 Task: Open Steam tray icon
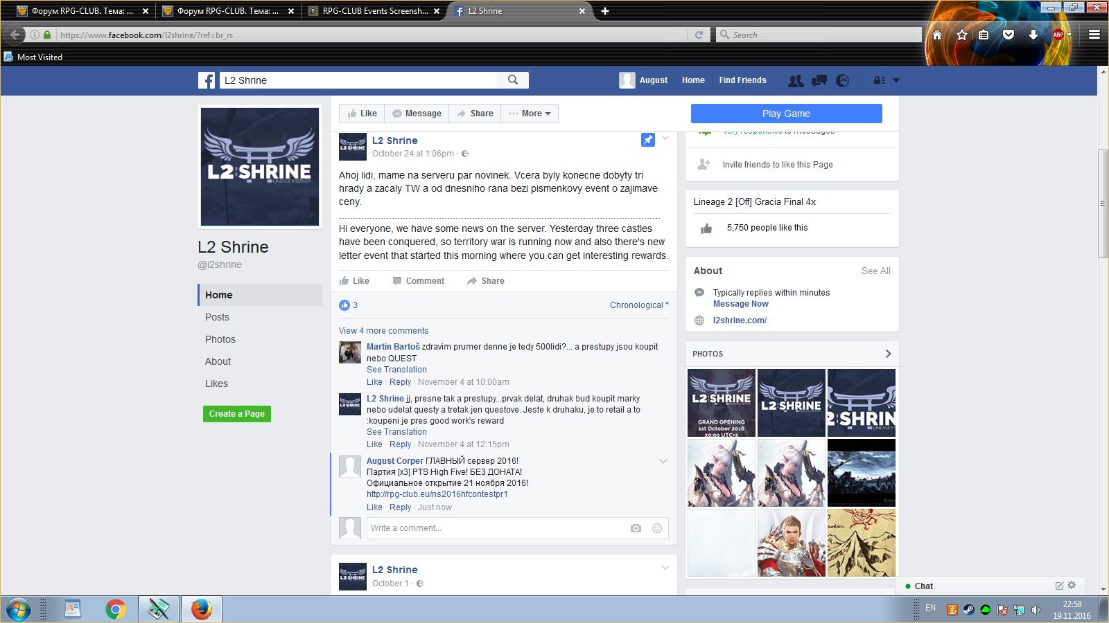(969, 610)
